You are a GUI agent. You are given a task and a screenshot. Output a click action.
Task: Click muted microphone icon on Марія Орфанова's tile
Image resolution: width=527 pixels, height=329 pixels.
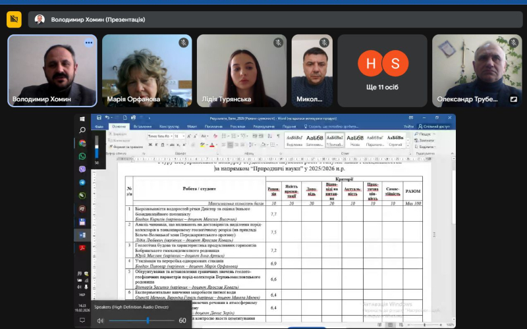[183, 43]
